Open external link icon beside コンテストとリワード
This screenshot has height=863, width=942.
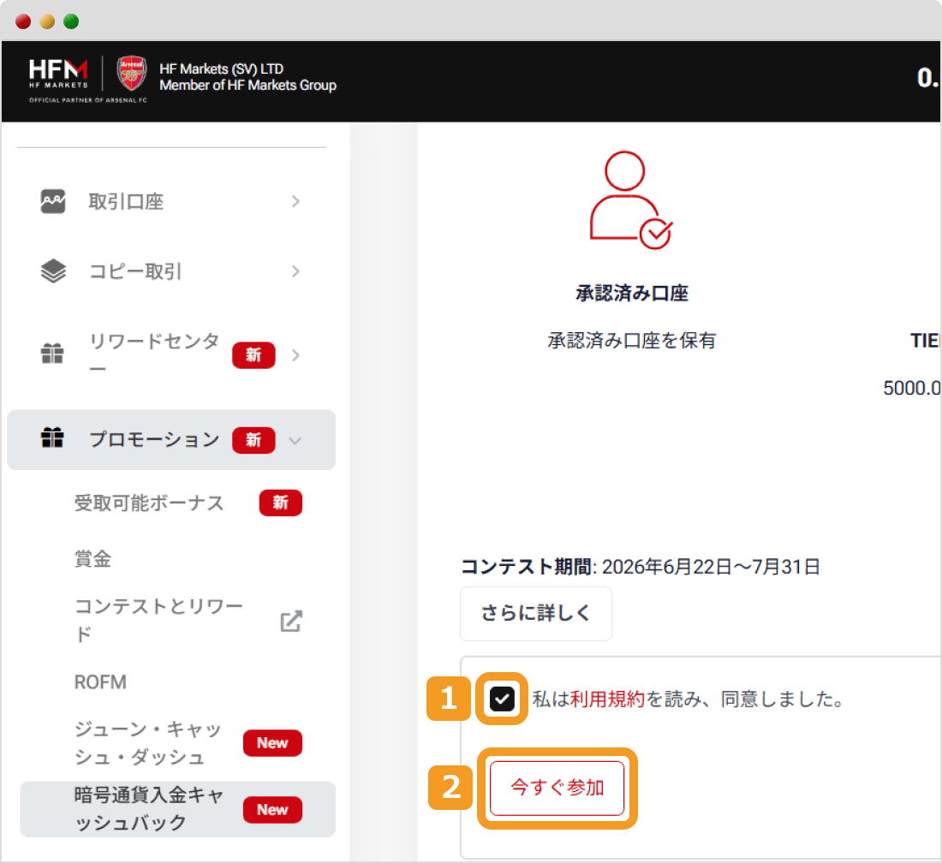click(291, 621)
